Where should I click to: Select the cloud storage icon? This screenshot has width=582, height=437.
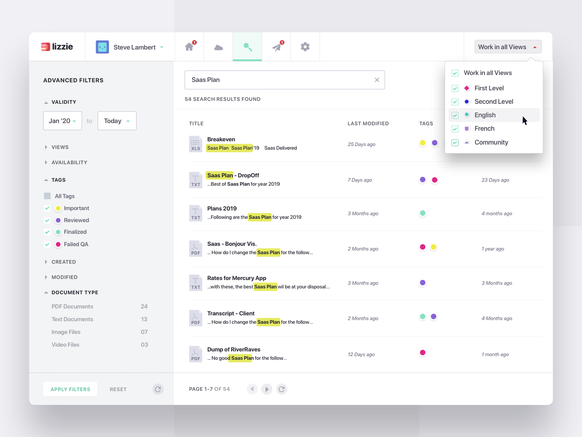[218, 47]
